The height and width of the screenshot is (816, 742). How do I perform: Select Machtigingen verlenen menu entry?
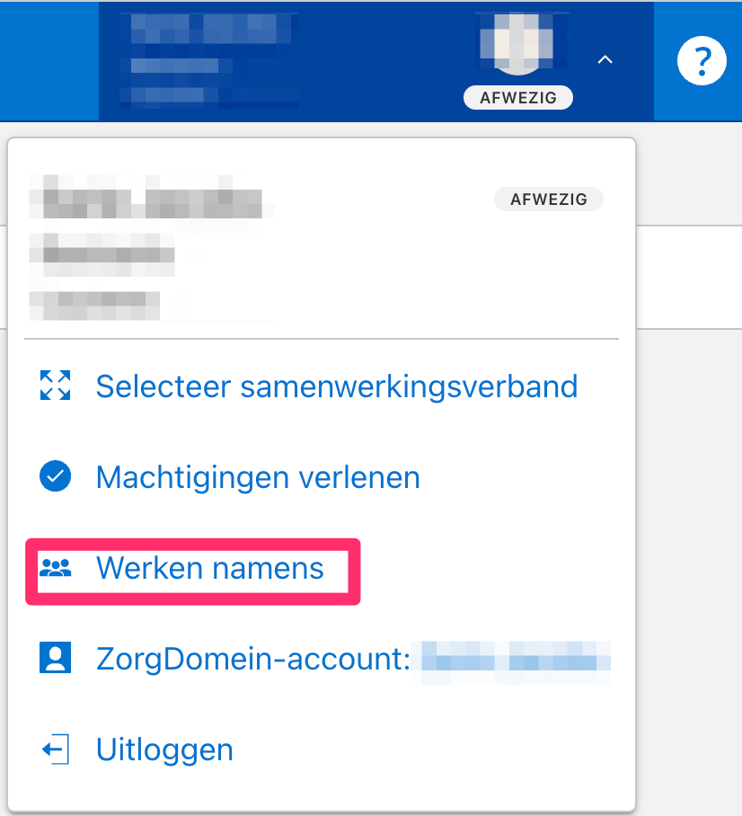click(258, 477)
